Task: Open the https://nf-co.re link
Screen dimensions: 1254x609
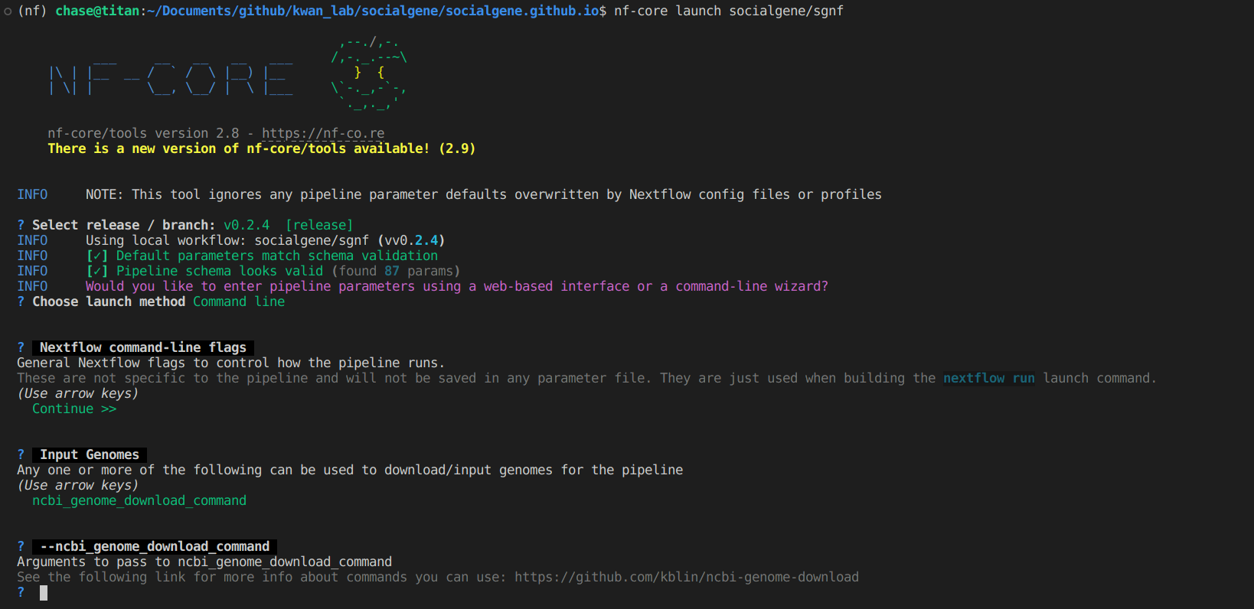Action: coord(323,133)
